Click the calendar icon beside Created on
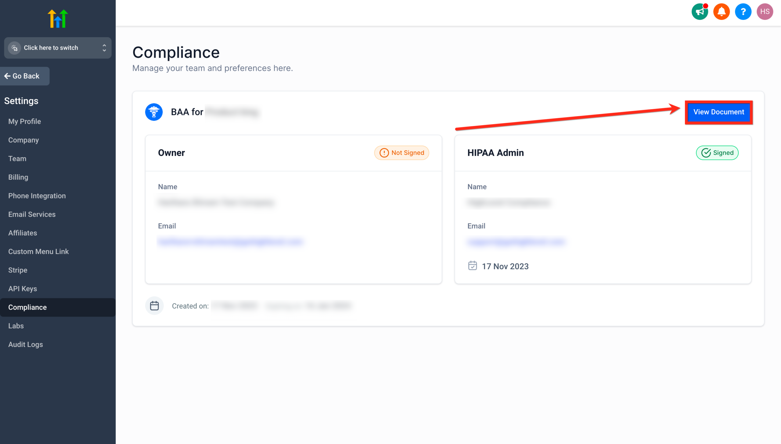This screenshot has height=444, width=781. [x=154, y=306]
